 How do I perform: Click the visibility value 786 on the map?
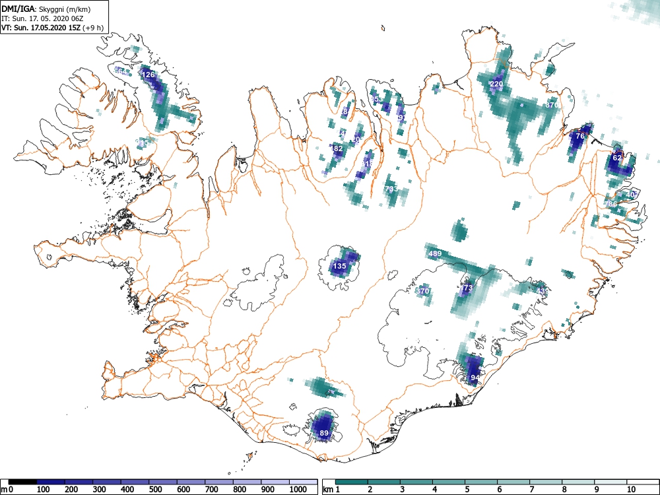(x=612, y=204)
